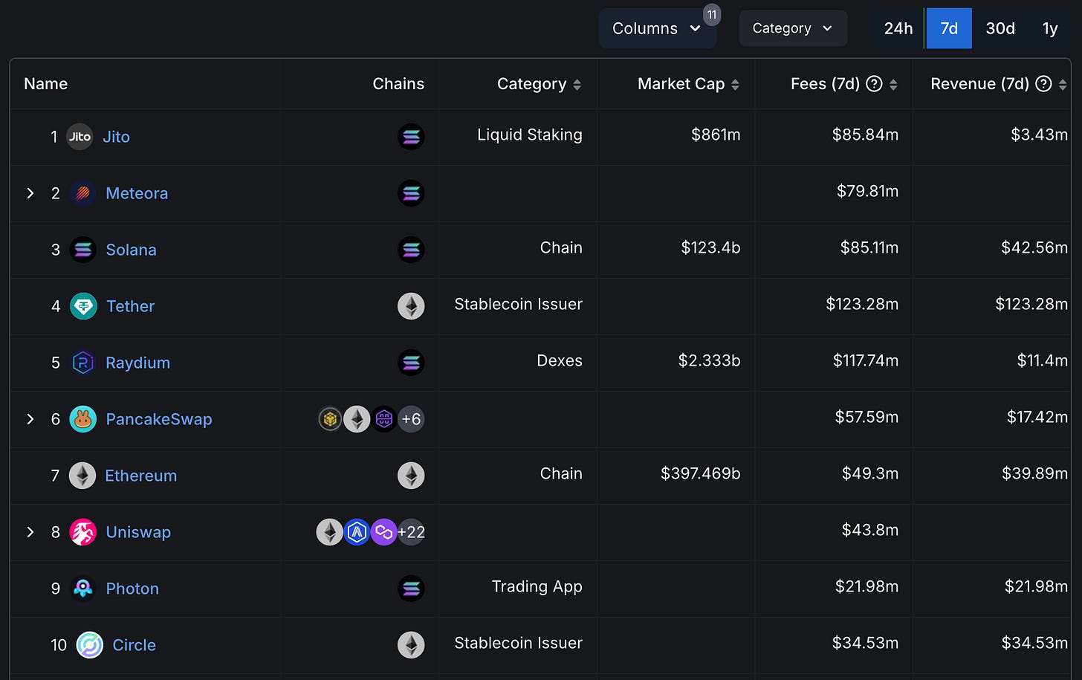Click the Polygon chain icon in Uniswap row
The width and height of the screenshot is (1082, 680).
point(383,532)
